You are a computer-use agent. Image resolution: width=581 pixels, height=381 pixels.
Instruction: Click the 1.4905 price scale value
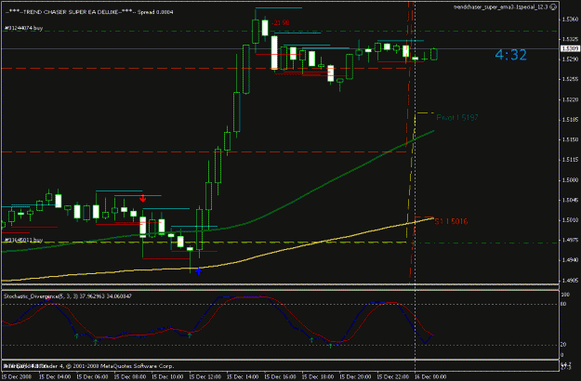tap(570, 281)
